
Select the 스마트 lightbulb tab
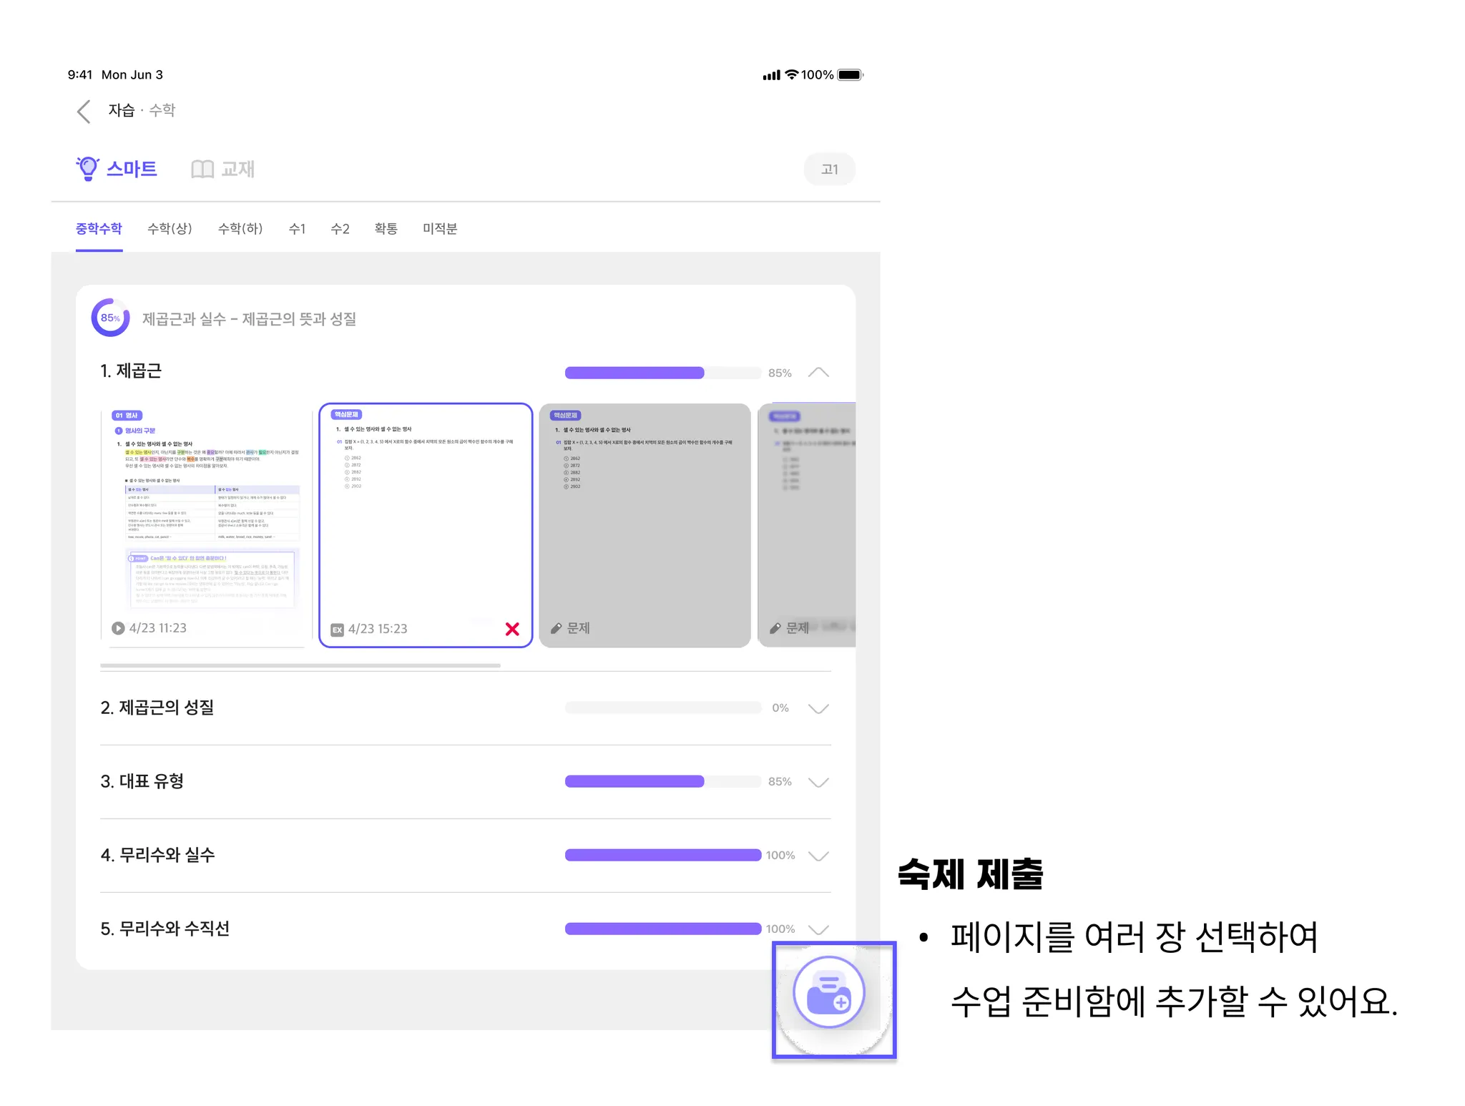[x=117, y=169]
